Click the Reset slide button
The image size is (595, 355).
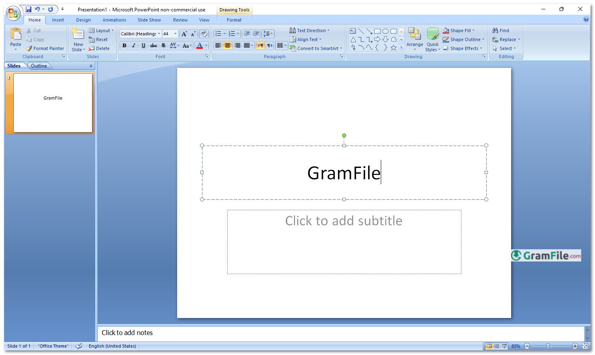click(x=98, y=39)
